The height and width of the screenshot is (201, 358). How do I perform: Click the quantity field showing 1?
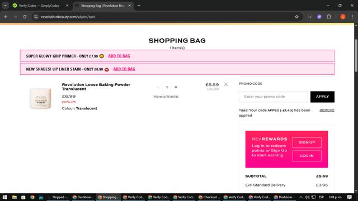(x=167, y=87)
